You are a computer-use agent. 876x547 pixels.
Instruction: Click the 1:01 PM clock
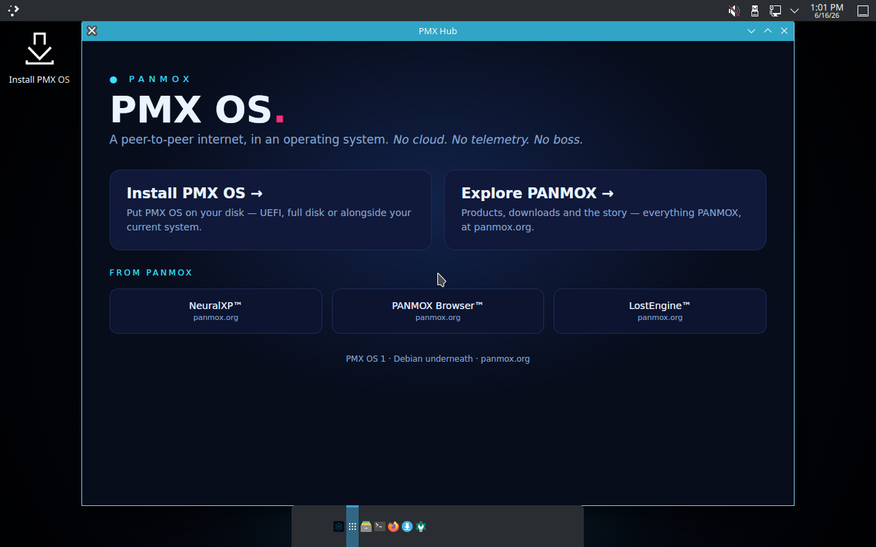tap(827, 11)
